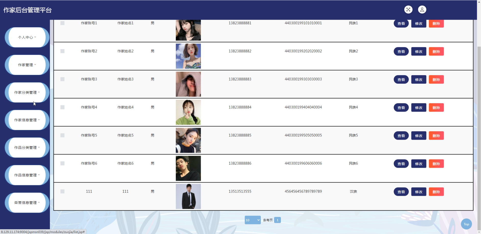
Task: Open the 作品分类管理 sidebar menu
Action: pyautogui.click(x=27, y=147)
